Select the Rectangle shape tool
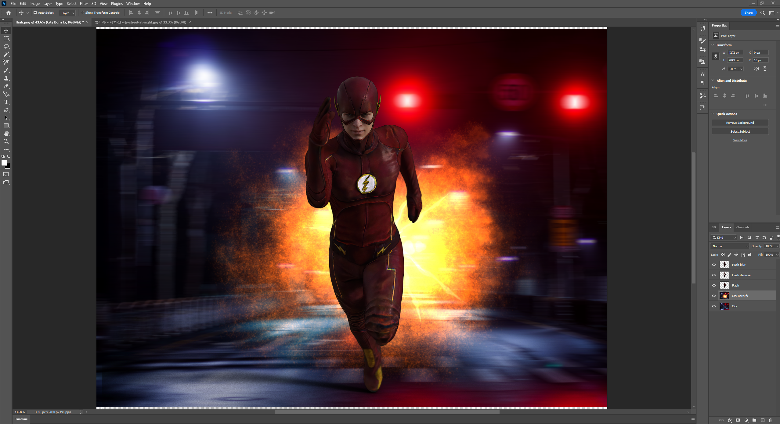Image resolution: width=780 pixels, height=424 pixels. tap(6, 126)
